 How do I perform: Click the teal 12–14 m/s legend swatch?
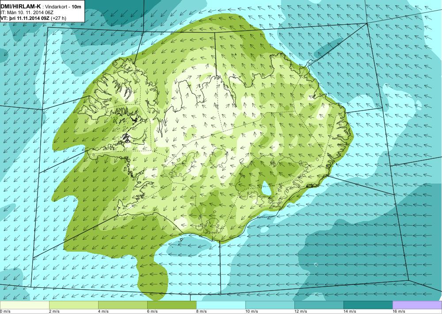[319, 305]
